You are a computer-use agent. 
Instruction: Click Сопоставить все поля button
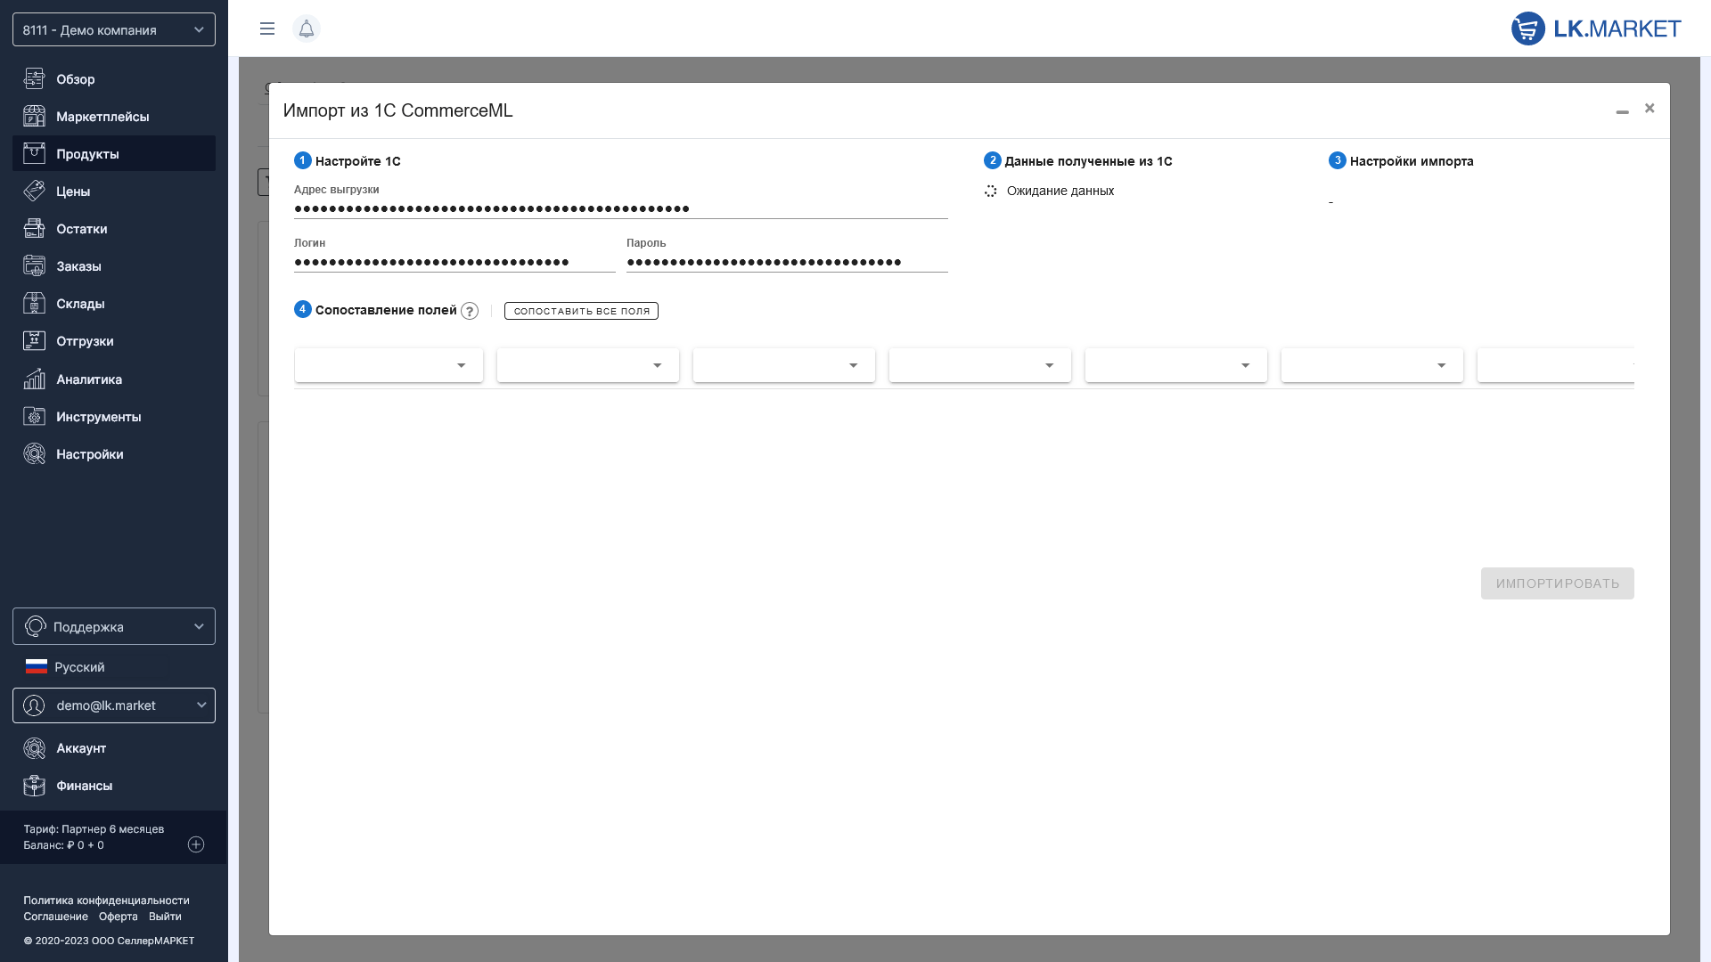pyautogui.click(x=581, y=311)
